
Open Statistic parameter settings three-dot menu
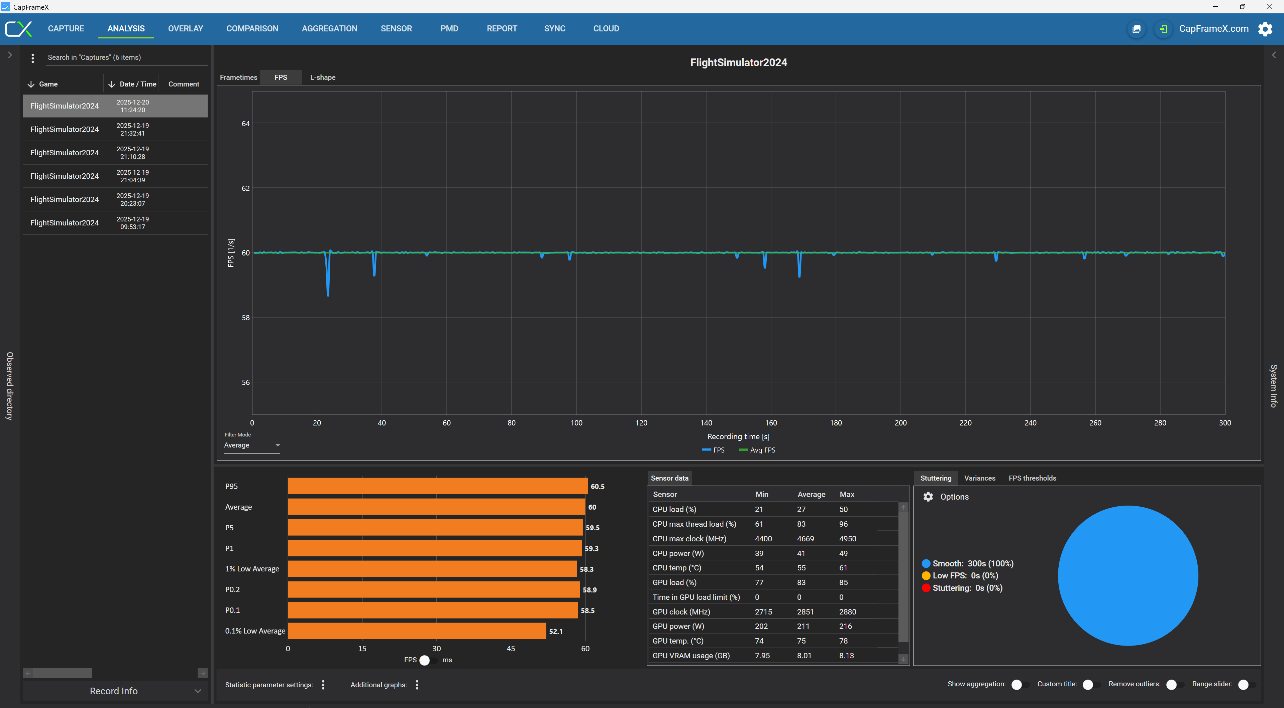323,685
